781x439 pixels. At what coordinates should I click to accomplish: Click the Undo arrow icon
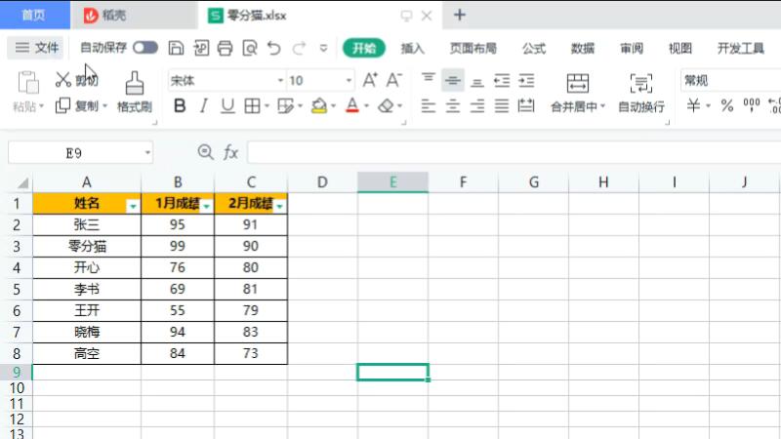[x=274, y=48]
